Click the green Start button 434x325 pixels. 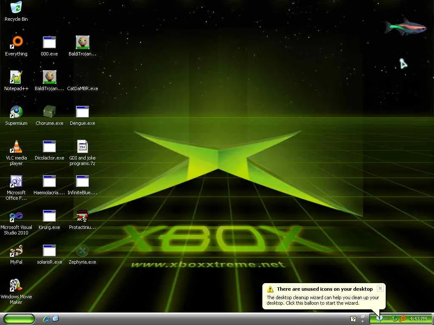pos(19,319)
